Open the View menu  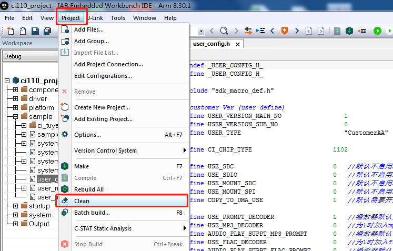pos(47,18)
